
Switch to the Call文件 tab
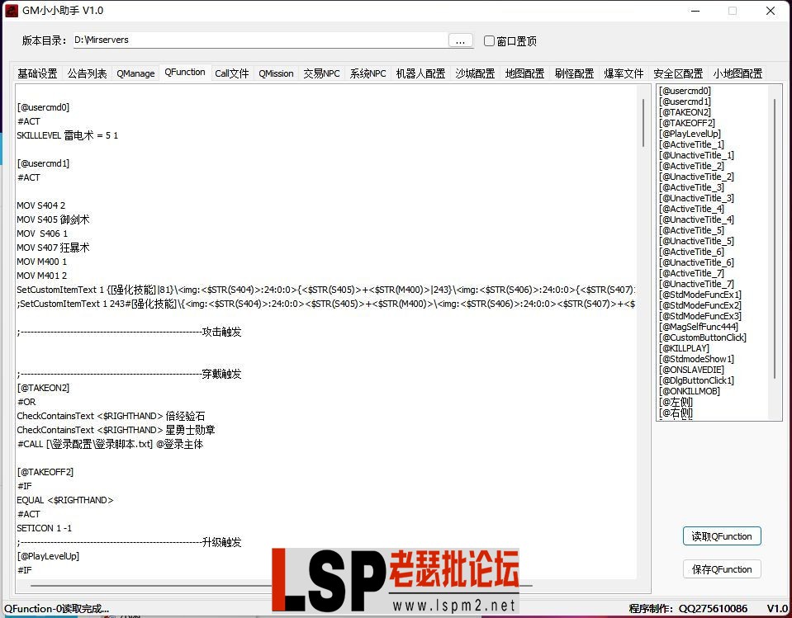click(231, 73)
